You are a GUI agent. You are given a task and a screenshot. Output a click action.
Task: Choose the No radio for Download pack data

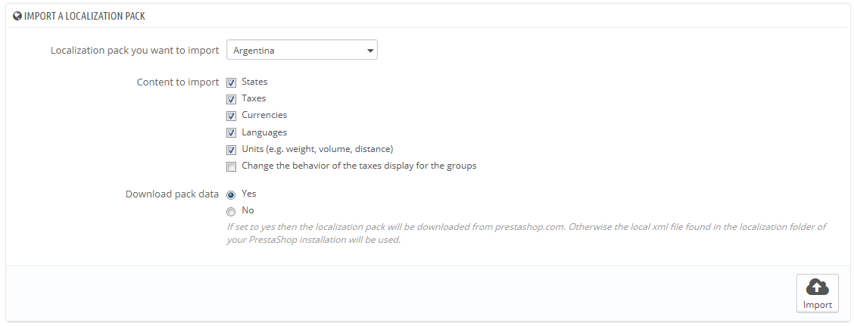(x=232, y=211)
